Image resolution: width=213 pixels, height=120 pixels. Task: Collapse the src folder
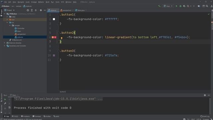pyautogui.click(x=7, y=23)
